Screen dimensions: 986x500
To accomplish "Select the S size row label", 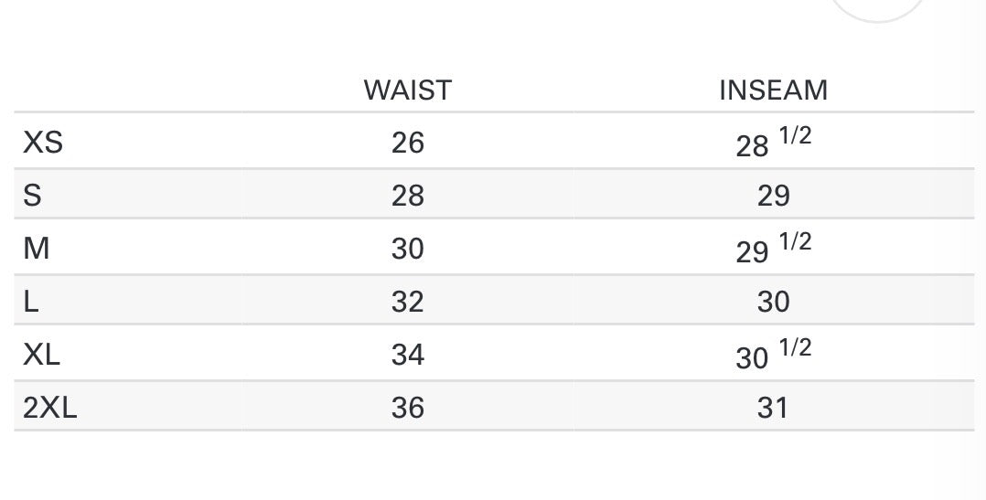I will coord(32,195).
